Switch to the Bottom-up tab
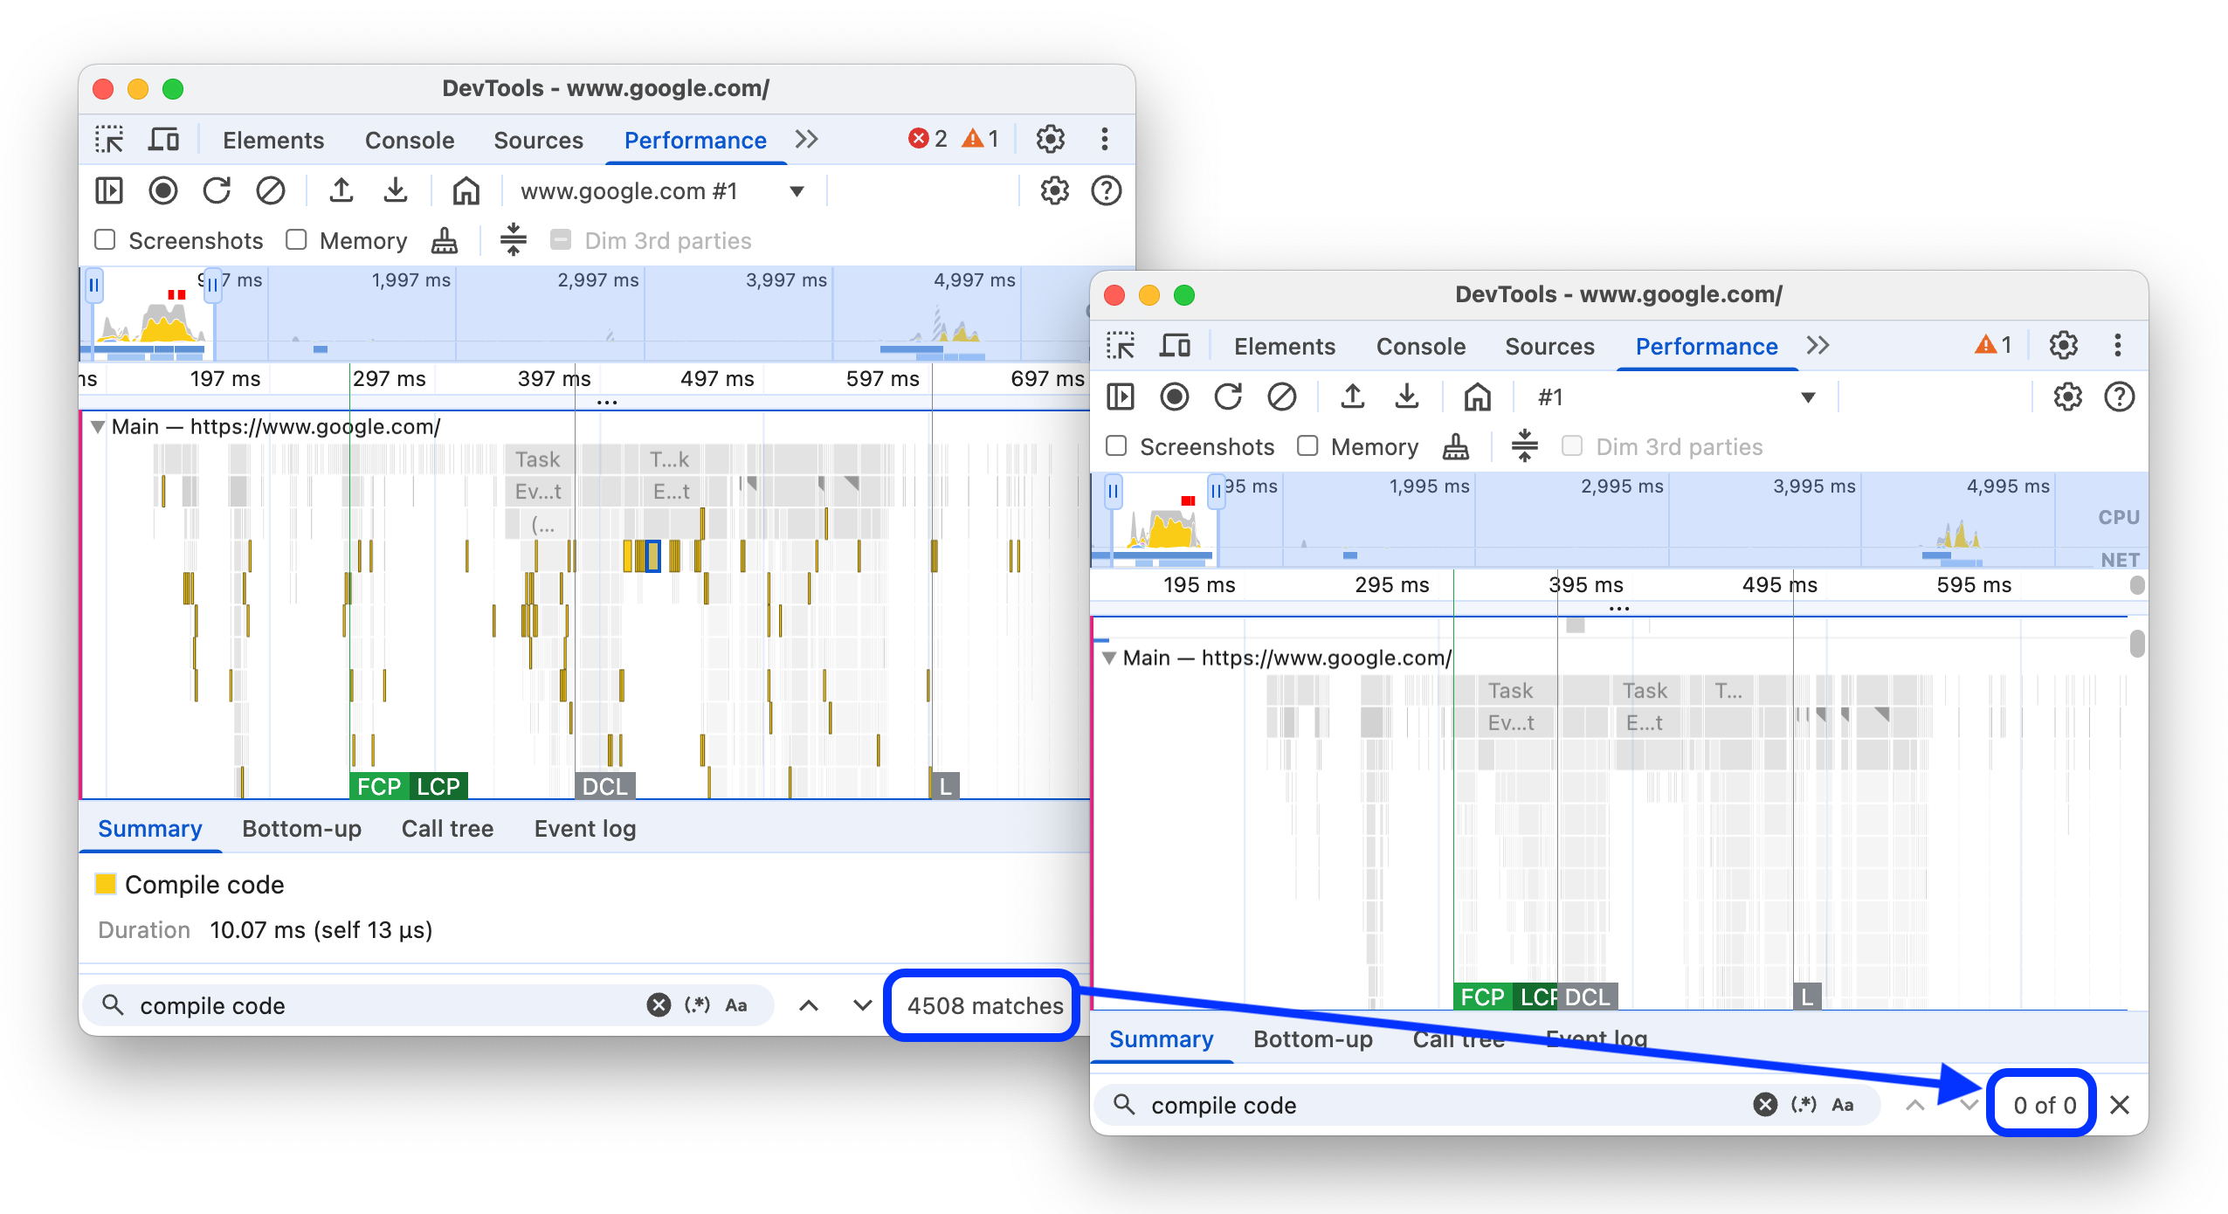2228x1214 pixels. tap(301, 828)
